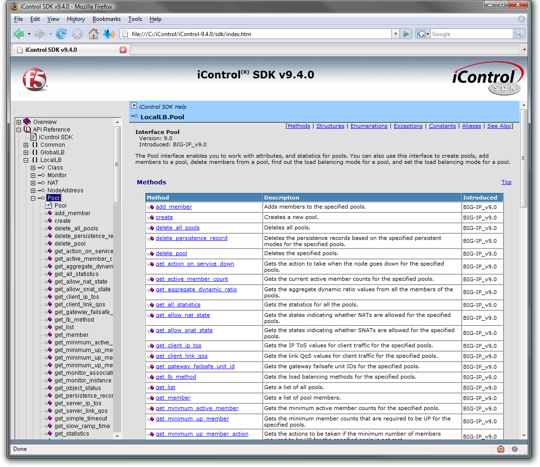Click the tree panel scroll down arrow
Viewport: 540px width, 467px height.
pyautogui.click(x=117, y=436)
